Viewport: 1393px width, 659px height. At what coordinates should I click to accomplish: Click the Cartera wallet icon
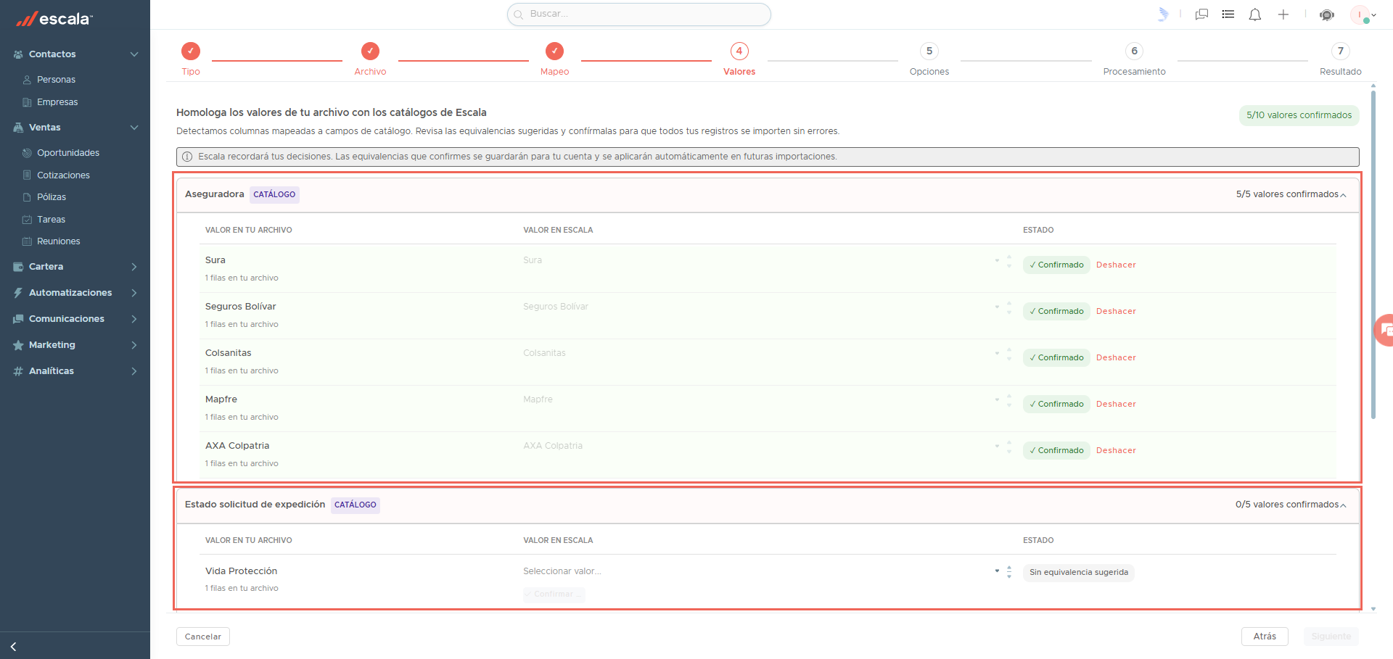18,267
